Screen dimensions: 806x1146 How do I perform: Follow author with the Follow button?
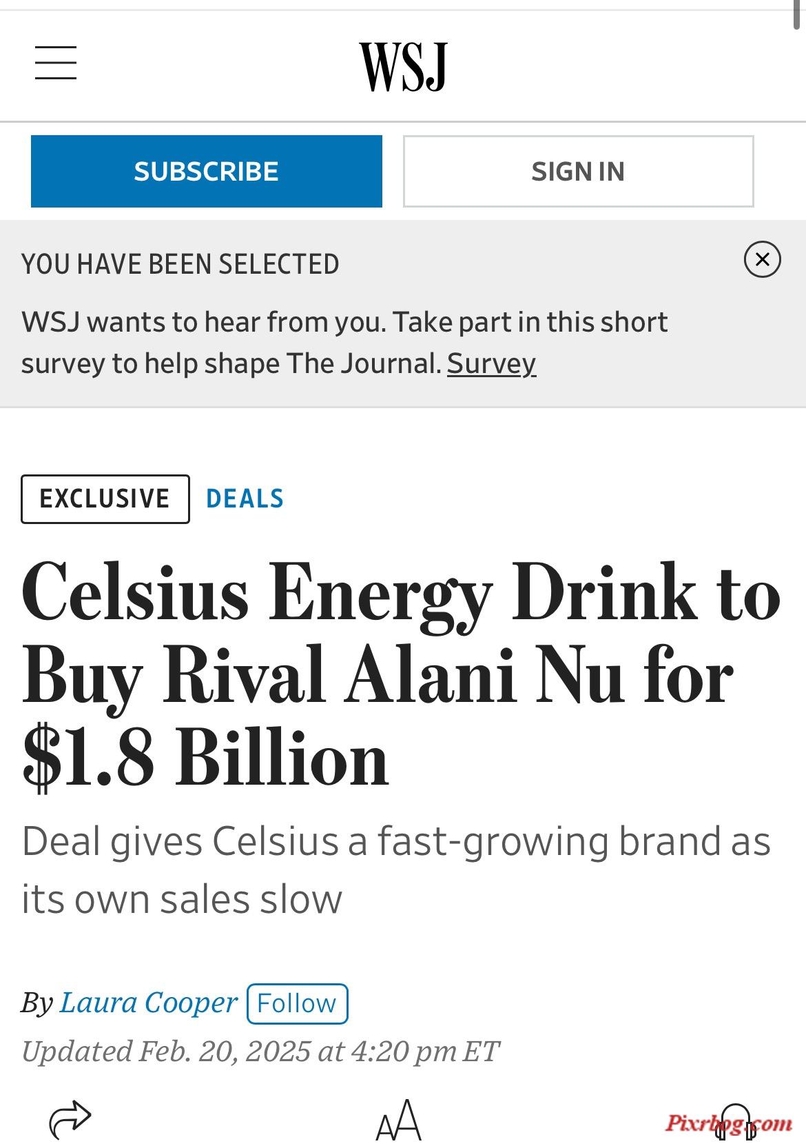click(x=297, y=1003)
